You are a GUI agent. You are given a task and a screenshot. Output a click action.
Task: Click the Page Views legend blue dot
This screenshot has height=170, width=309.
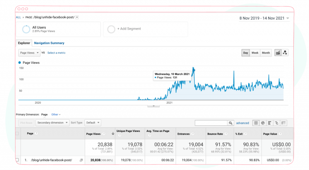(20, 63)
